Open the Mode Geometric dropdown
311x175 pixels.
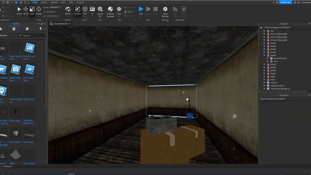tap(55, 7)
